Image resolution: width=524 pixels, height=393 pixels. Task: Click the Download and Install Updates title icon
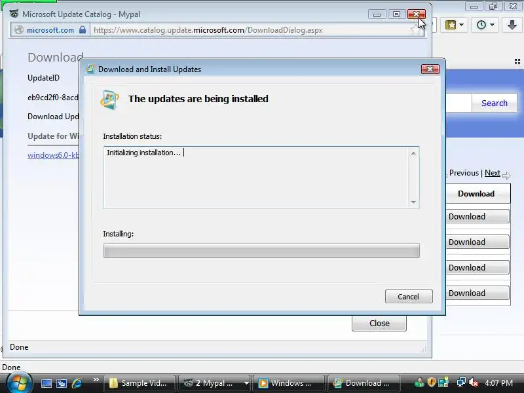[x=90, y=69]
